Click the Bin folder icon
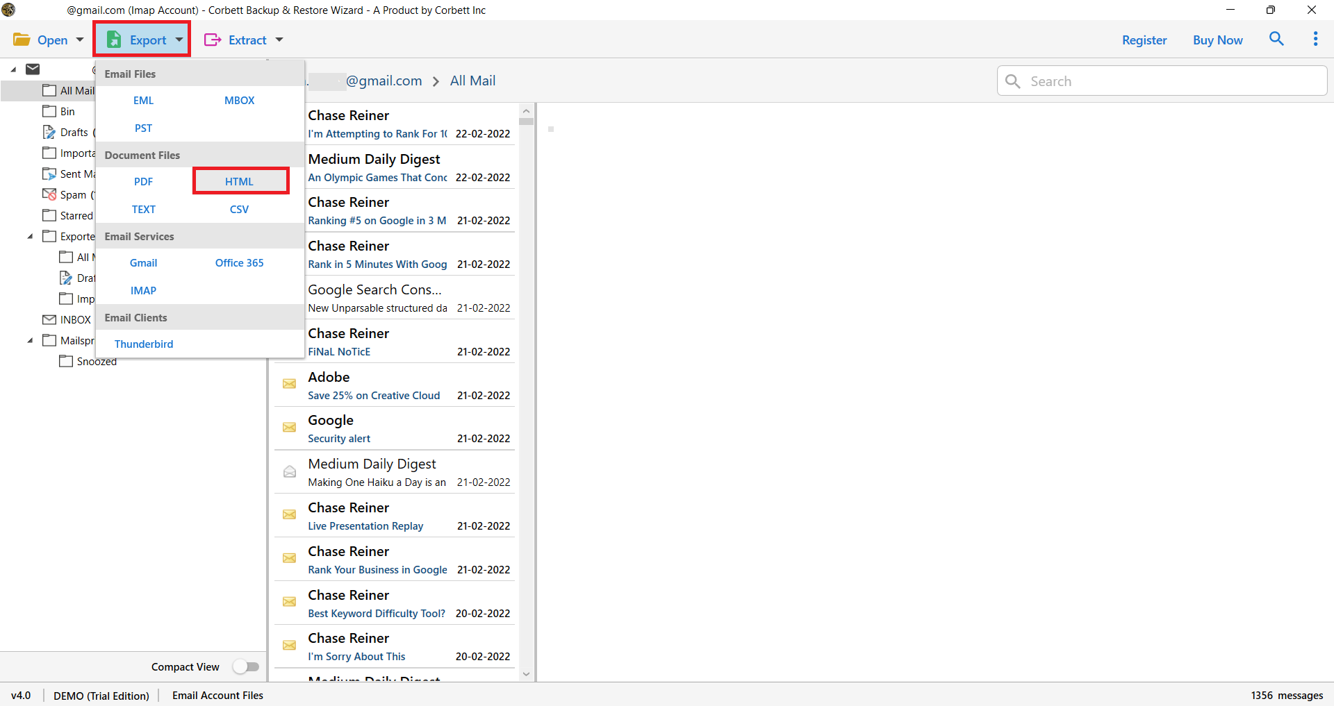The height and width of the screenshot is (706, 1334). (x=49, y=111)
